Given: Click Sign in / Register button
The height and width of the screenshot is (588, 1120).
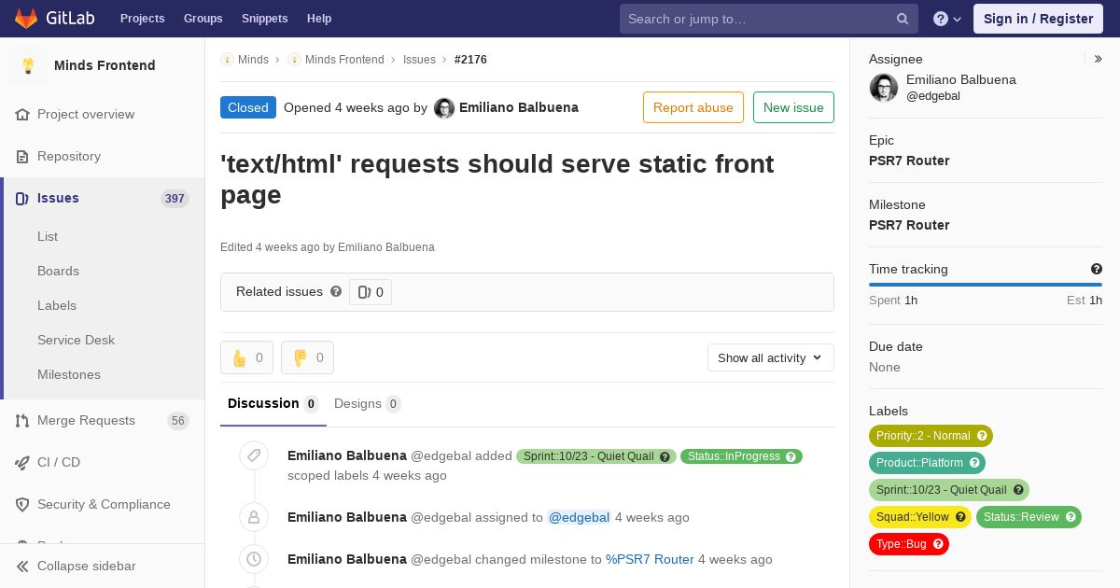Looking at the screenshot, I should tap(1038, 19).
